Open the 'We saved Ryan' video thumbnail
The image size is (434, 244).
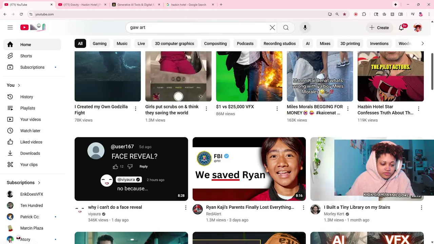coord(249,169)
